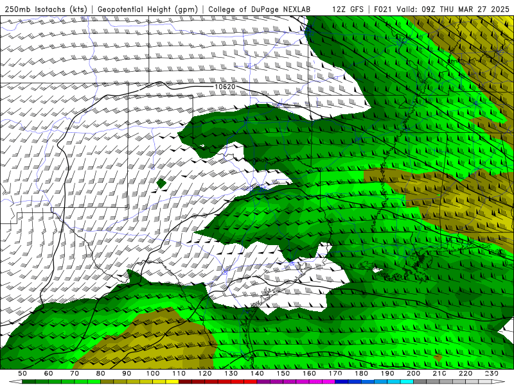Click the legend value 70
The height and width of the screenshot is (385, 514).
pyautogui.click(x=75, y=373)
